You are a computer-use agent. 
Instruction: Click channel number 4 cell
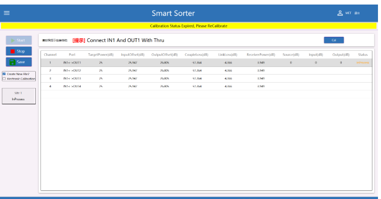click(50, 86)
